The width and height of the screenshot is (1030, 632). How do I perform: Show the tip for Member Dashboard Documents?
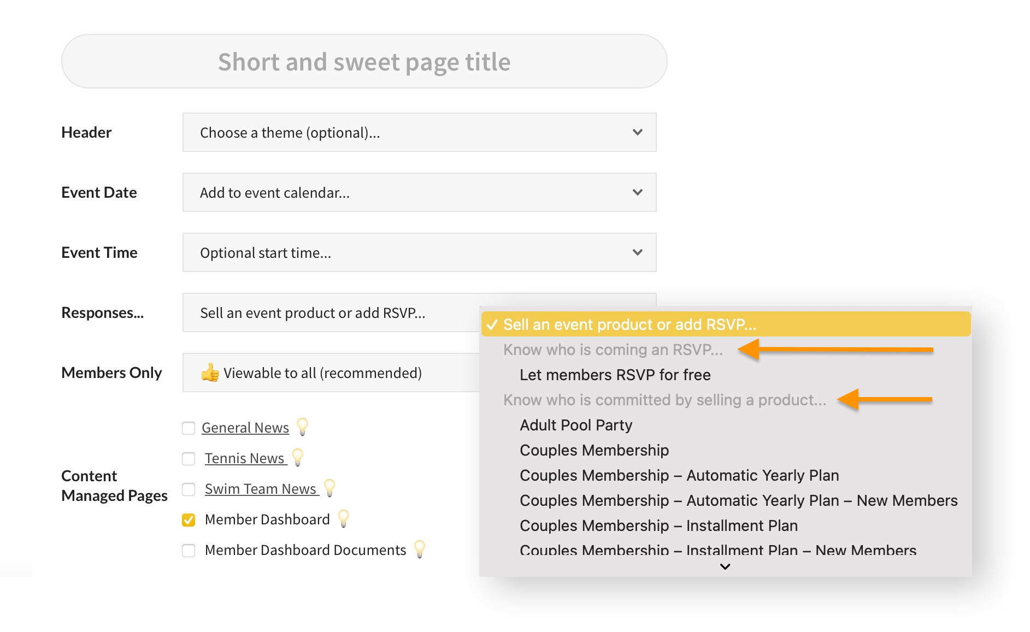coord(419,549)
